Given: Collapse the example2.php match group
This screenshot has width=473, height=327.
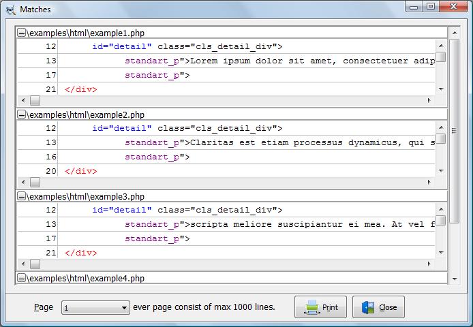Looking at the screenshot, I should pyautogui.click(x=21, y=114).
